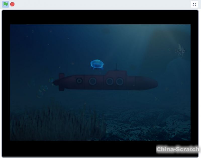Click the second porthole on submarine
This screenshot has height=158, width=201.
(x=93, y=81)
